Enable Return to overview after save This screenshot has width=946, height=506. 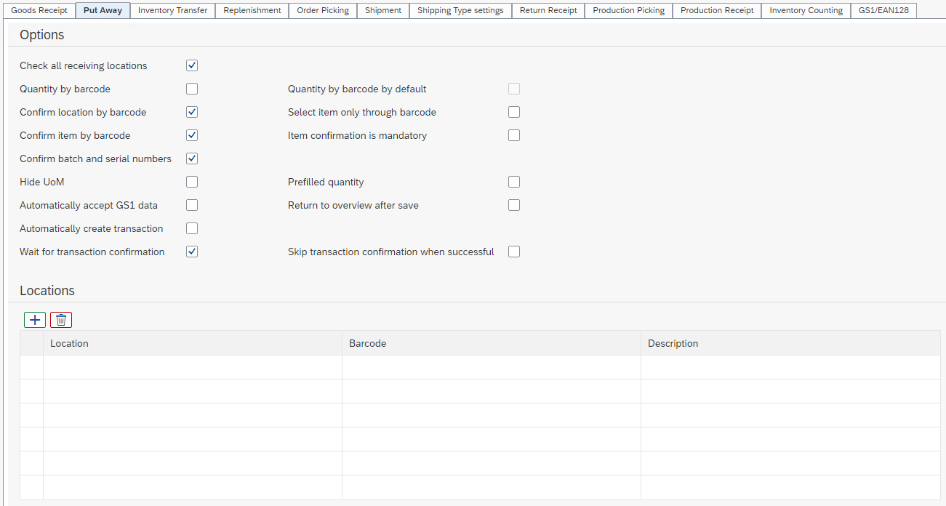click(514, 205)
